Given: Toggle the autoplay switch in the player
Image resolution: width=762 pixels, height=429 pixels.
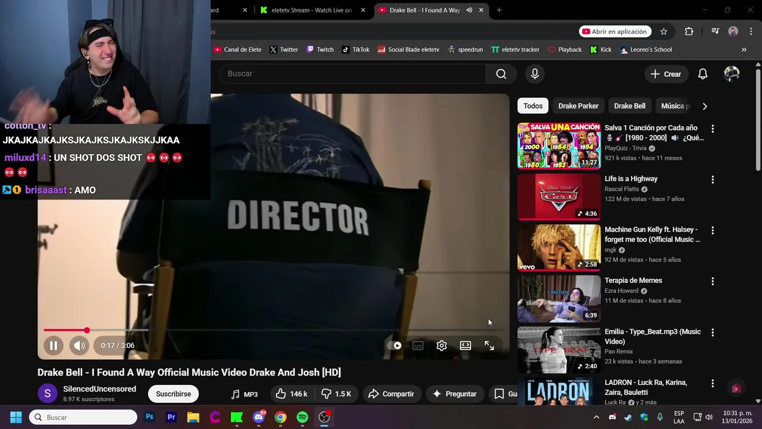Looking at the screenshot, I should 394,346.
